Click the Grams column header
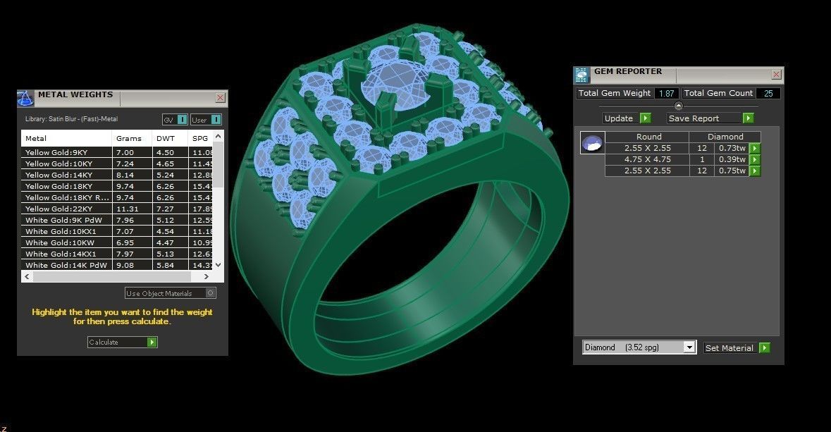This screenshot has width=831, height=432. click(x=132, y=138)
